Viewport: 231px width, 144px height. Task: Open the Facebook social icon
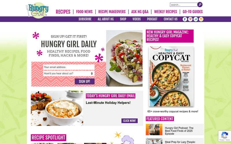click(185, 19)
